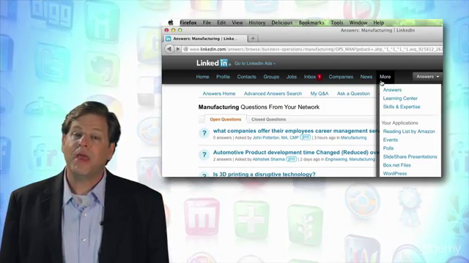This screenshot has height=263, width=469.
Task: Click Manufacturing category on career management question
Action: pyautogui.click(x=353, y=138)
